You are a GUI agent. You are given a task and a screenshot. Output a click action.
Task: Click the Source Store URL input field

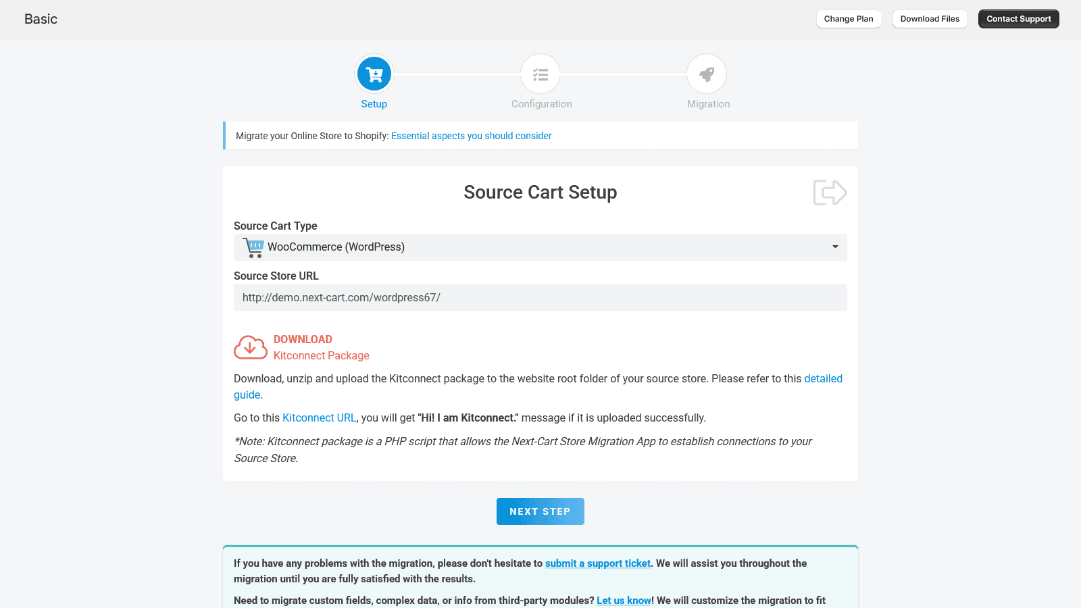coord(540,297)
